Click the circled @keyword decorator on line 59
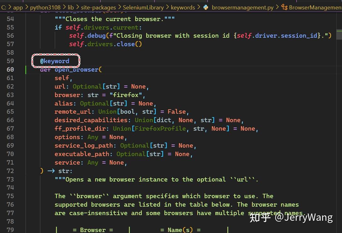 coord(56,61)
